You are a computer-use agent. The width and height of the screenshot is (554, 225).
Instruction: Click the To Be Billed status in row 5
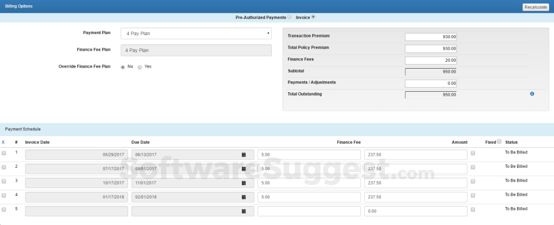coord(516,209)
